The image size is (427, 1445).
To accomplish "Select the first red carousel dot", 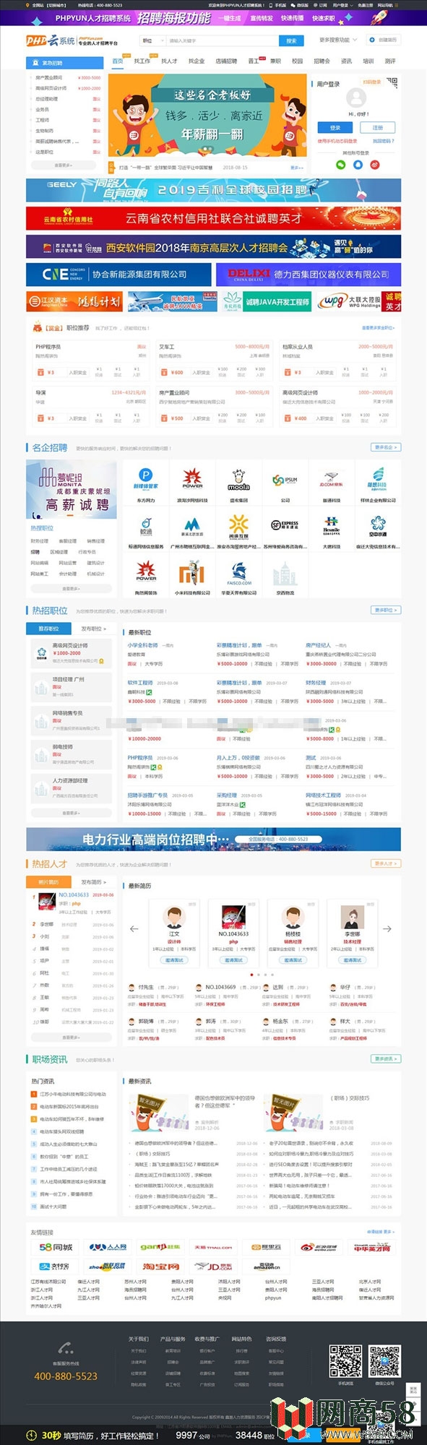I will (x=251, y=974).
